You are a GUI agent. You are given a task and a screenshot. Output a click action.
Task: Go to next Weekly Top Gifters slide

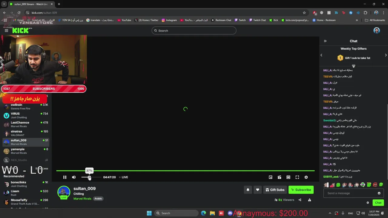pyautogui.click(x=386, y=55)
